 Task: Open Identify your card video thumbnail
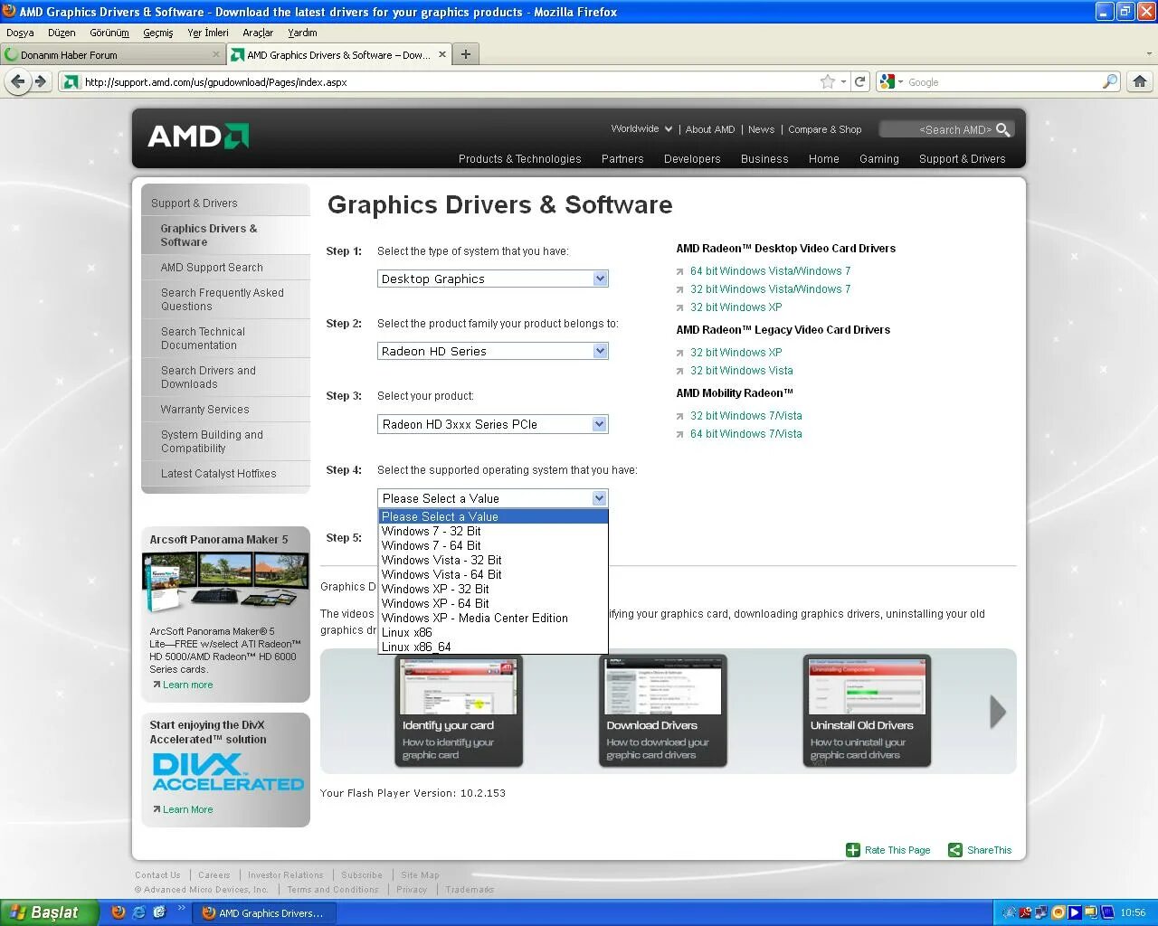tap(459, 711)
